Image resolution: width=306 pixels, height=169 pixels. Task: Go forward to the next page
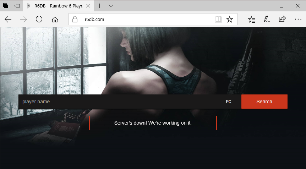(24, 19)
